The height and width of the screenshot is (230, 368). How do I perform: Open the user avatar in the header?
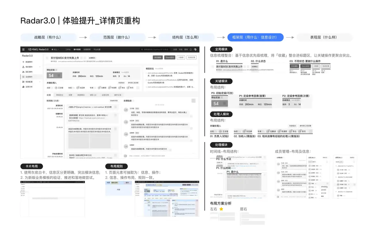pos(195,49)
